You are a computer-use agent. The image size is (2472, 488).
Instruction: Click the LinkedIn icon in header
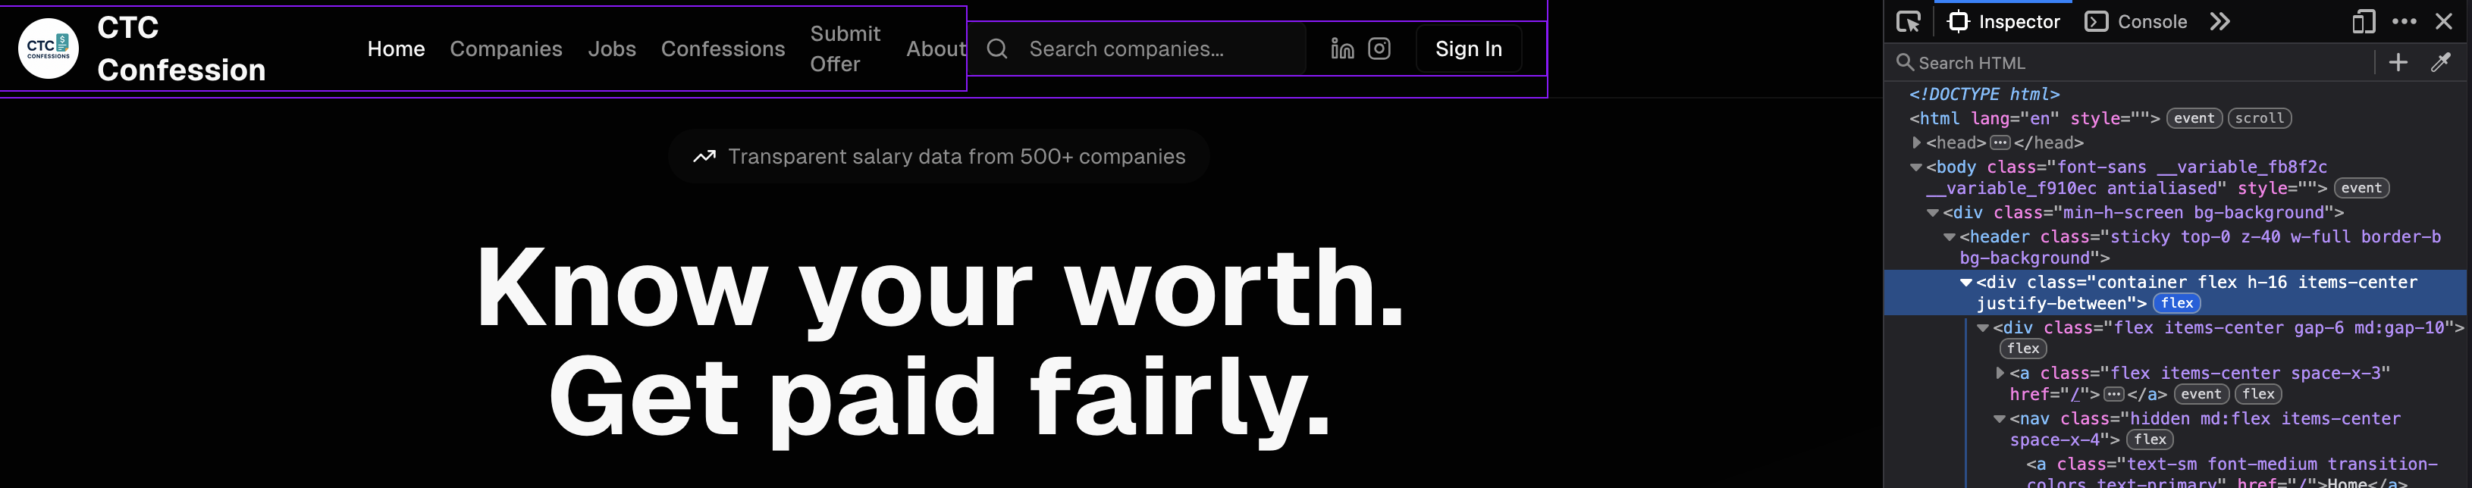click(1341, 49)
